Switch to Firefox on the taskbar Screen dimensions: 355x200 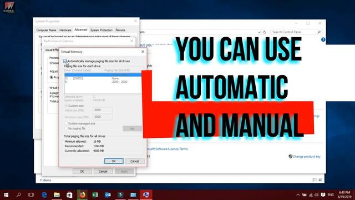click(x=82, y=195)
